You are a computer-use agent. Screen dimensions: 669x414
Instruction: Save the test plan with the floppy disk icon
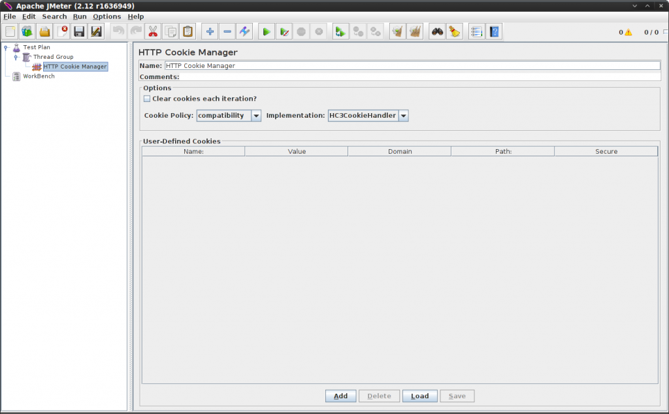pos(78,31)
